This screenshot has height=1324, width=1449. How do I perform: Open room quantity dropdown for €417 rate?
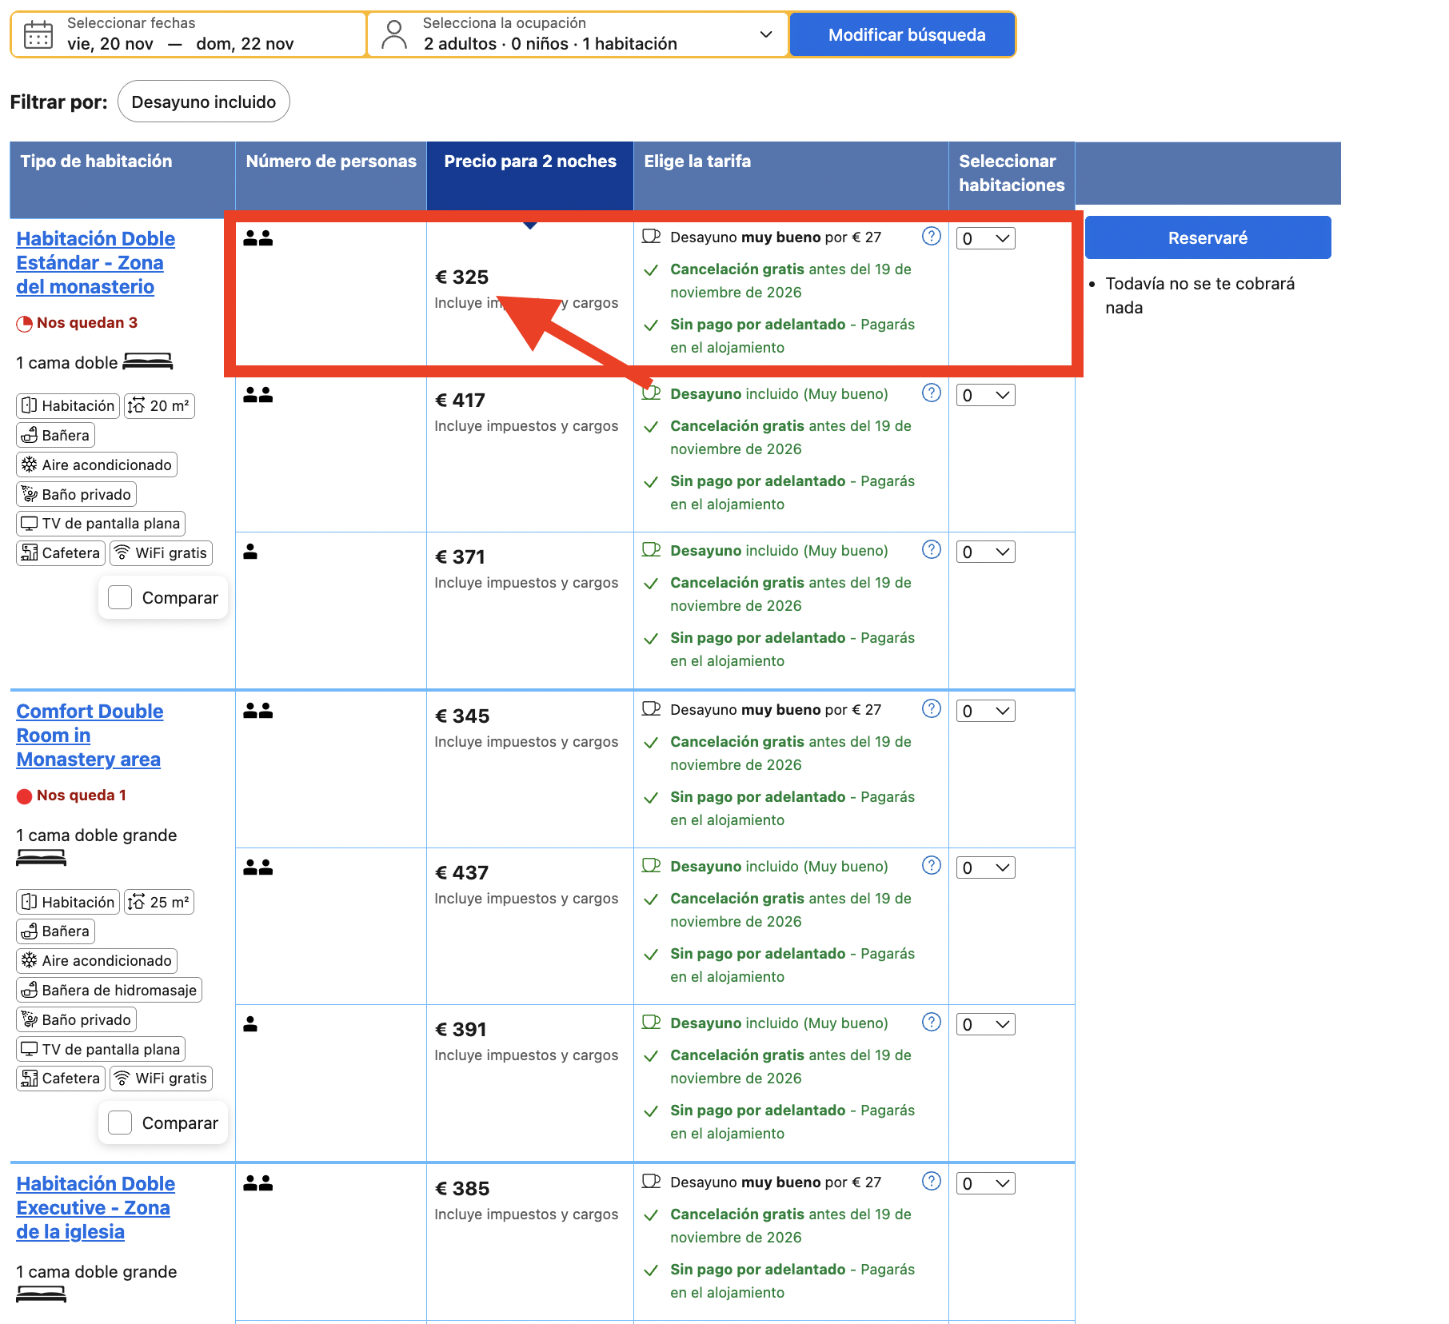click(986, 395)
